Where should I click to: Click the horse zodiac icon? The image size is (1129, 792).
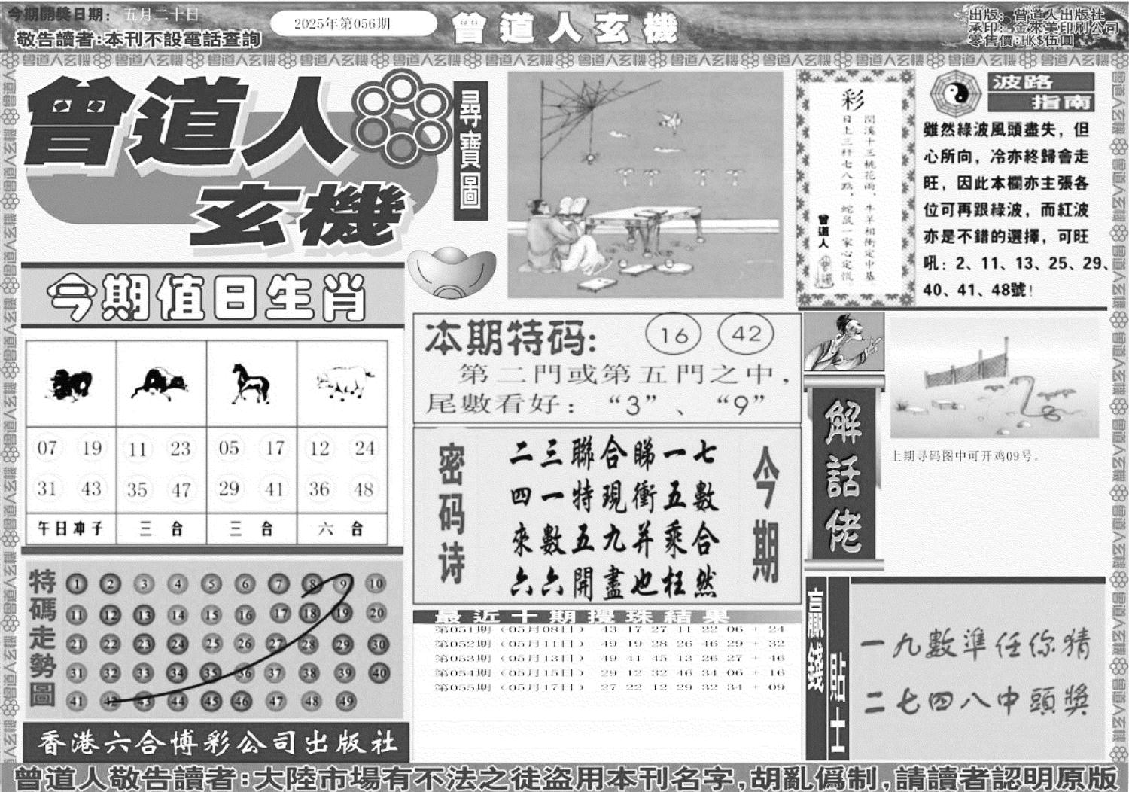click(251, 384)
